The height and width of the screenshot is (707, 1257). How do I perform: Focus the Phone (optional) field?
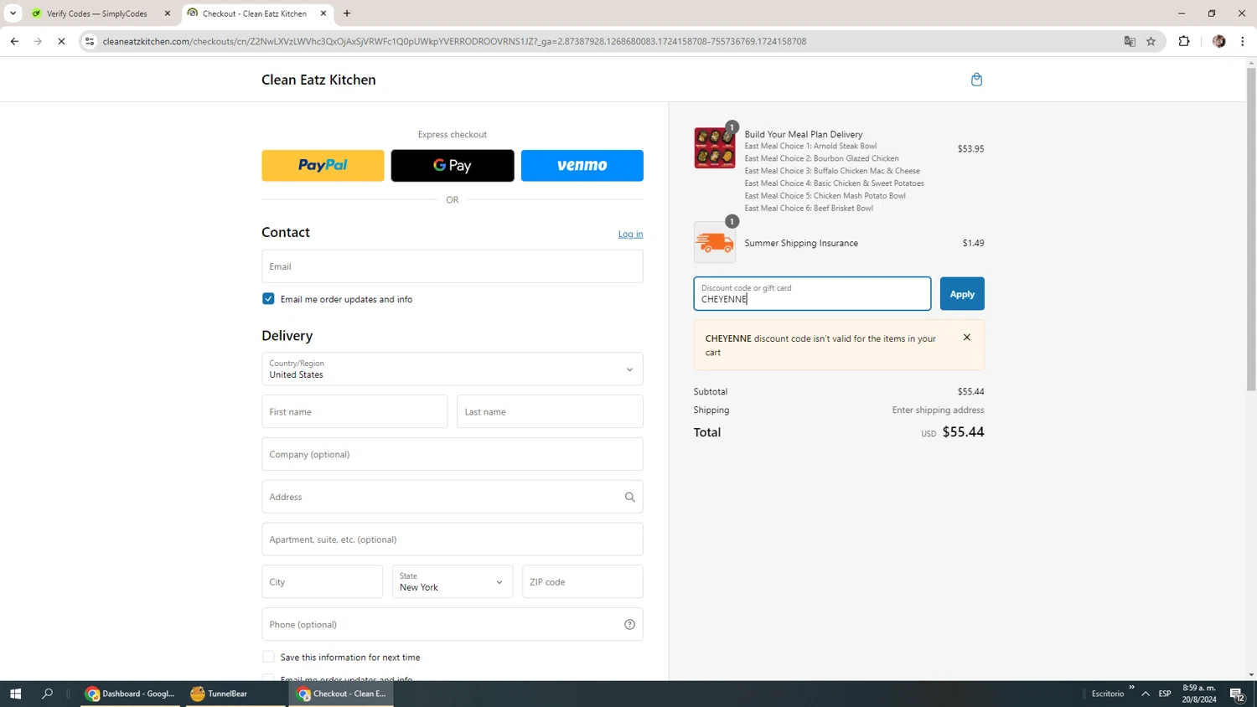pyautogui.click(x=453, y=624)
